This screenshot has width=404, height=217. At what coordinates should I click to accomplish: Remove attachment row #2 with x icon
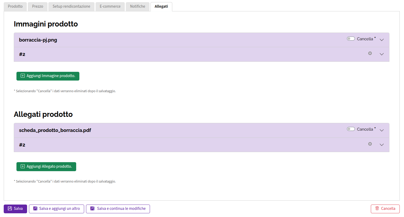(x=370, y=144)
